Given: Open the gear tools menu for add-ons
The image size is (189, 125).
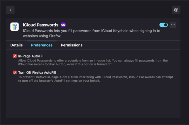Looking at the screenshot, I should point(176,10).
